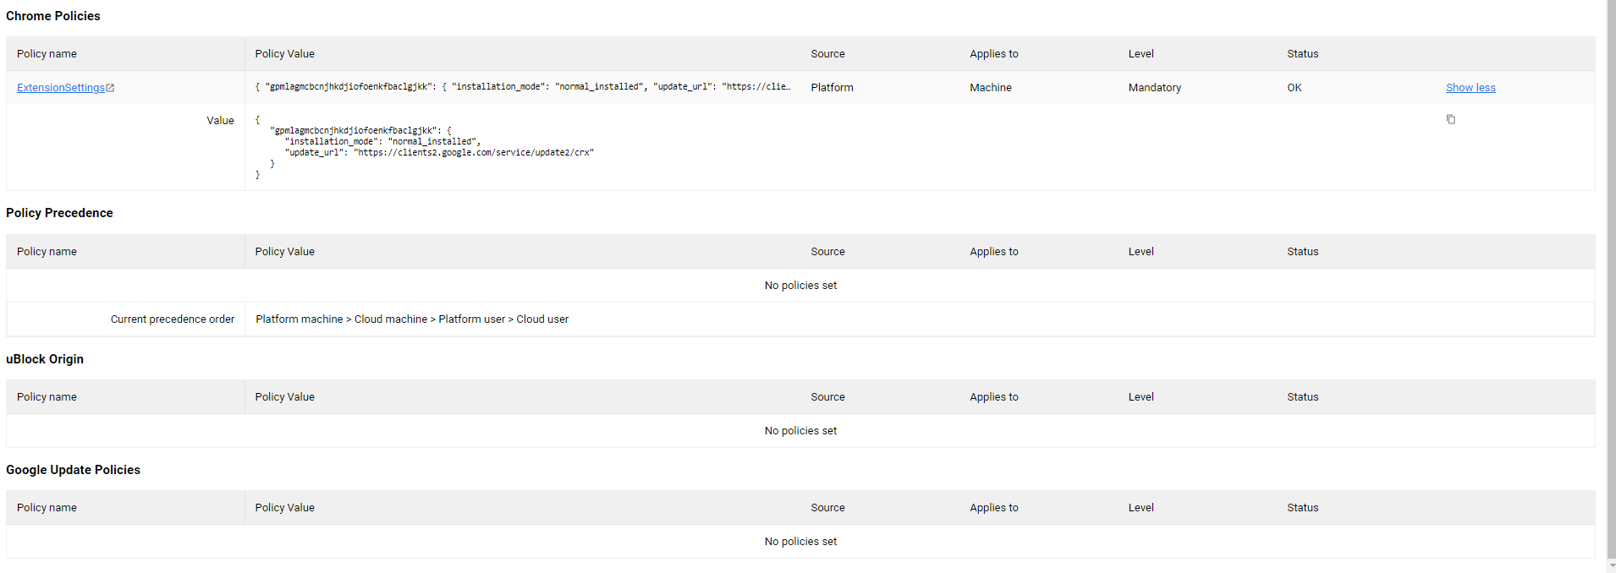Click the Platform source cell
1616x573 pixels.
pos(832,88)
